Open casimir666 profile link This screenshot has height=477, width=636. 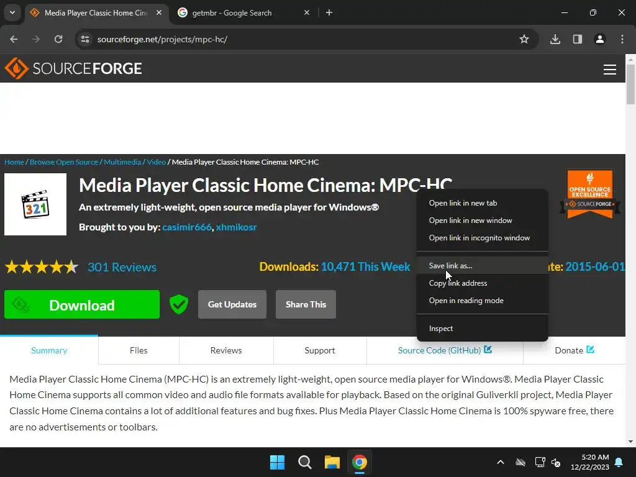tap(187, 227)
